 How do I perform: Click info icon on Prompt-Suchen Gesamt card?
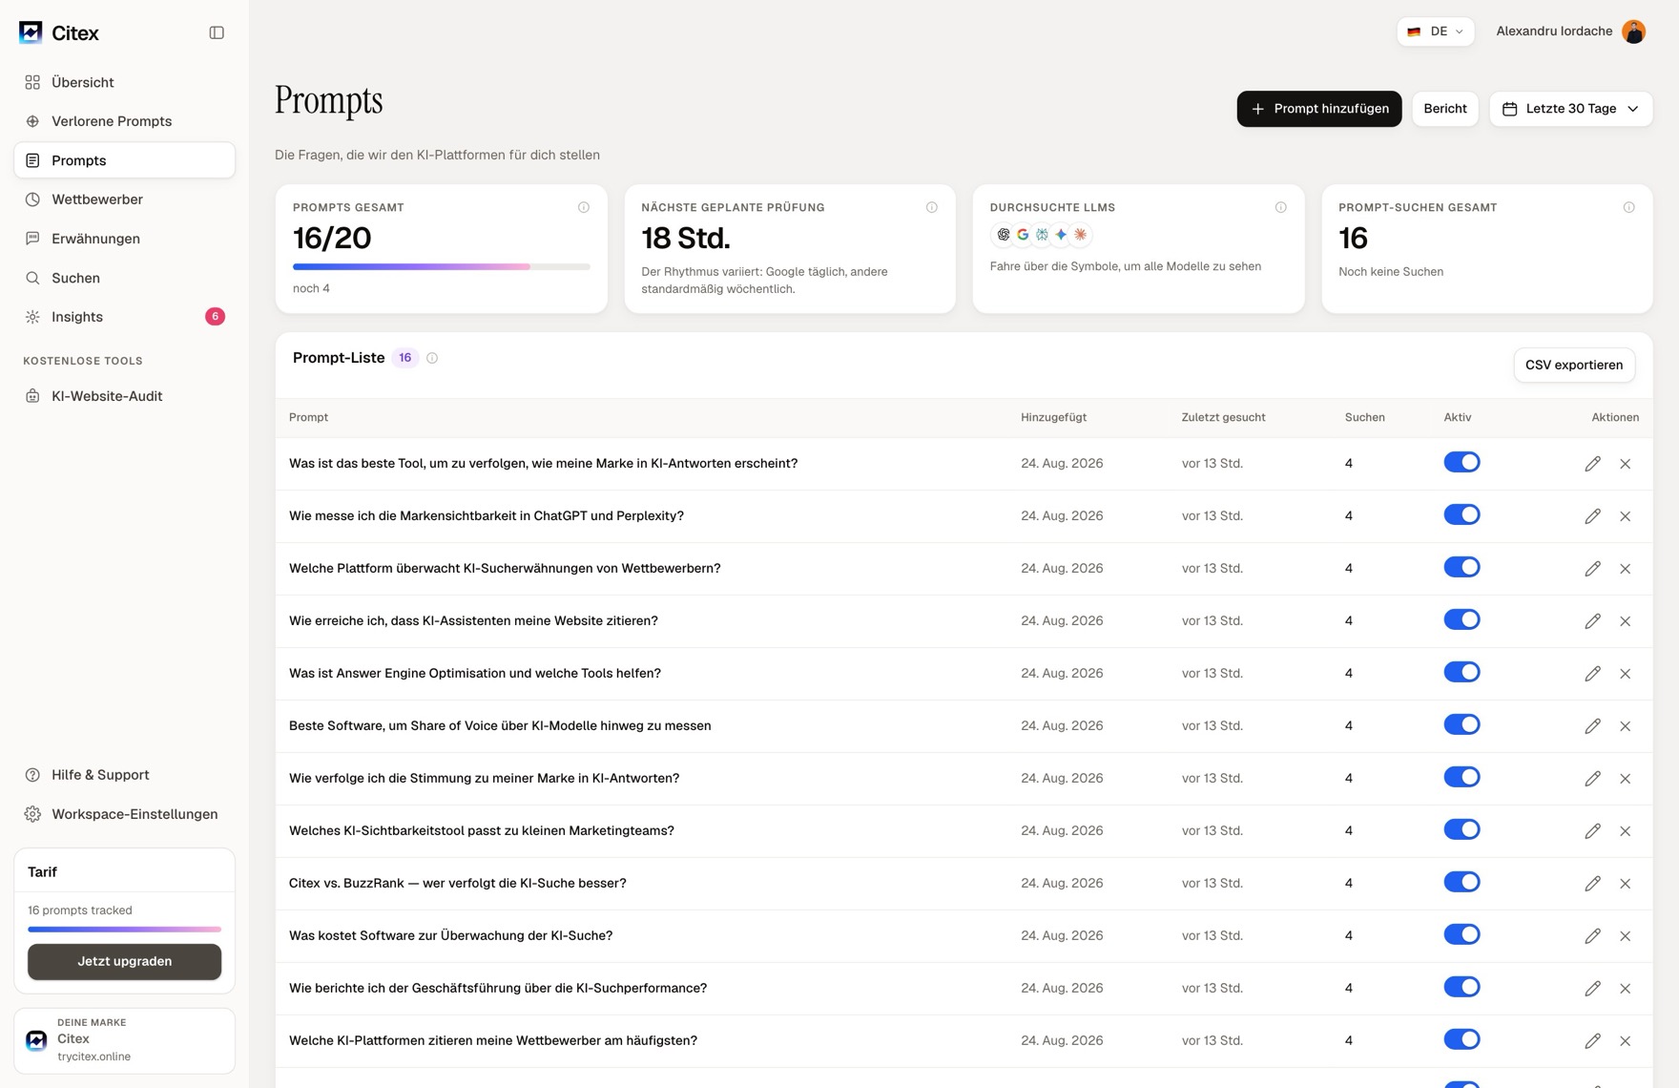1628,207
